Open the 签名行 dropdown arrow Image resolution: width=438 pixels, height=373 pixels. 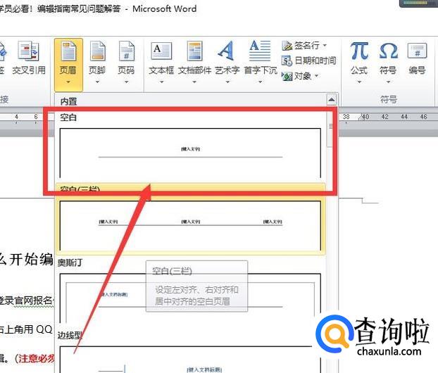325,45
